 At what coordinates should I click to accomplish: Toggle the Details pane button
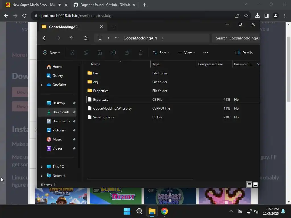(244, 53)
